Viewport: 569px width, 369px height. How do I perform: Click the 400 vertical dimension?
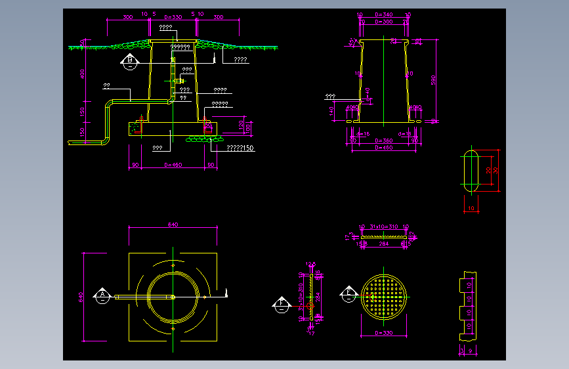83,74
